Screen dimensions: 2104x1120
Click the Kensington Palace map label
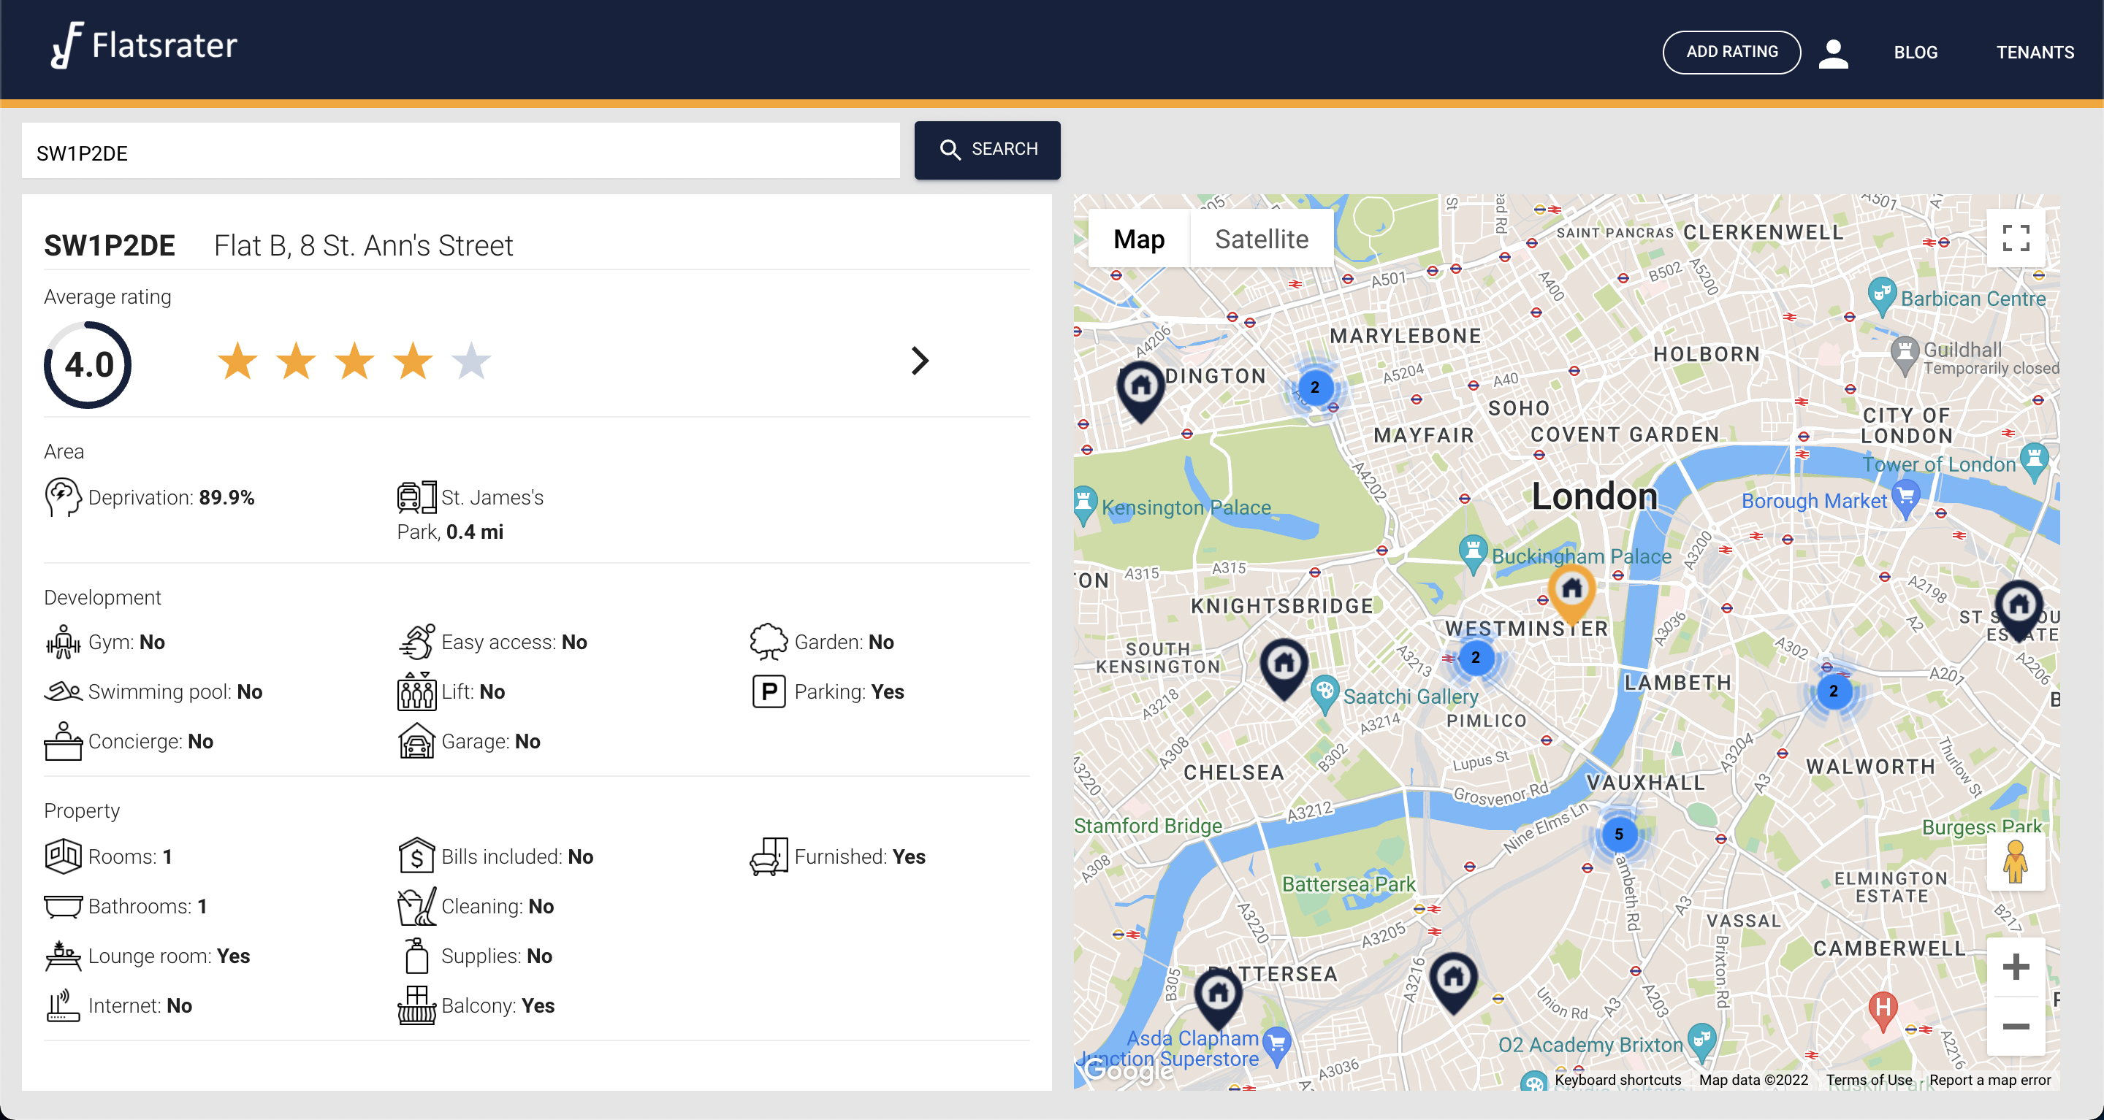point(1186,507)
